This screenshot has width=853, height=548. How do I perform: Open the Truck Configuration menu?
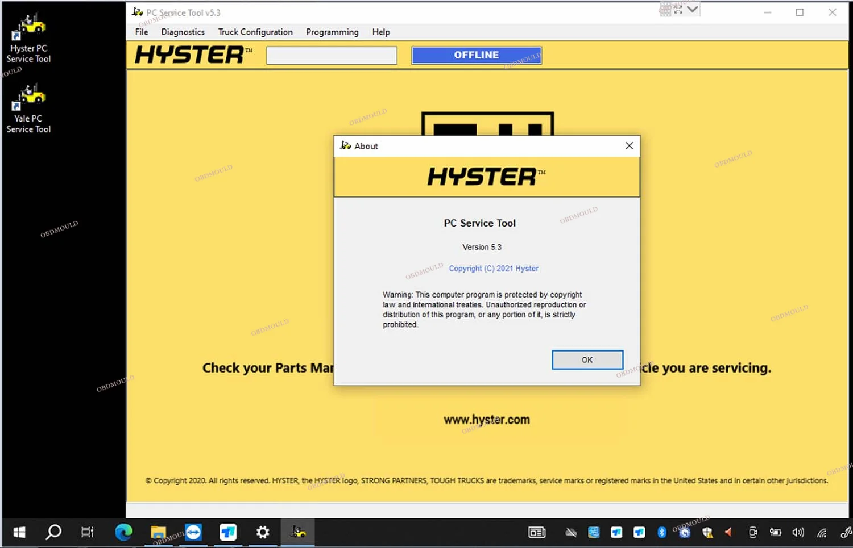coord(255,32)
